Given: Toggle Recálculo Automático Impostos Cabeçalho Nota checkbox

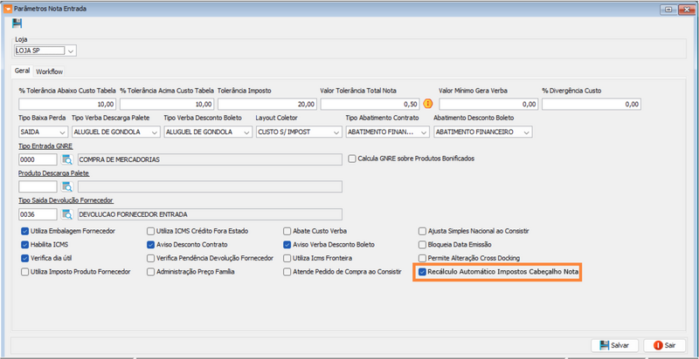Looking at the screenshot, I should (423, 272).
